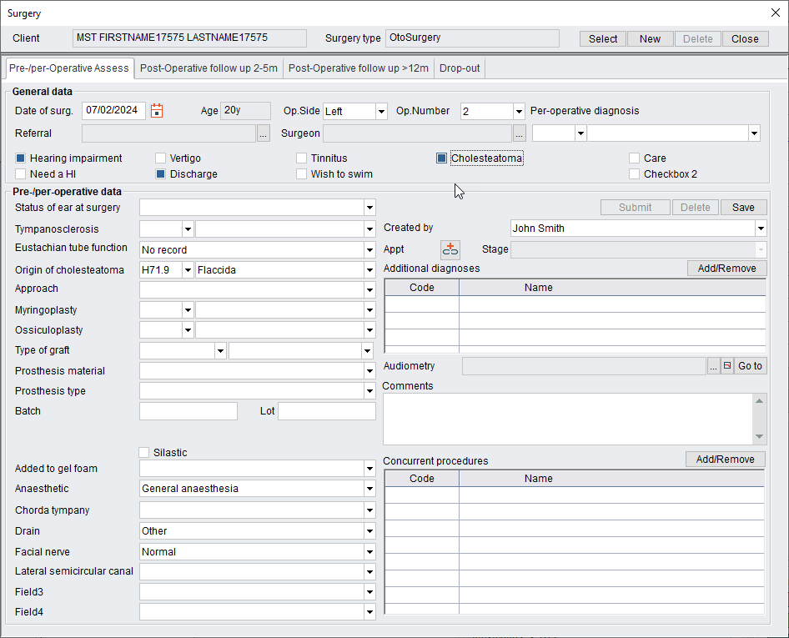Enable the Tinnitus checkbox
Image resolution: width=789 pixels, height=638 pixels.
point(301,158)
